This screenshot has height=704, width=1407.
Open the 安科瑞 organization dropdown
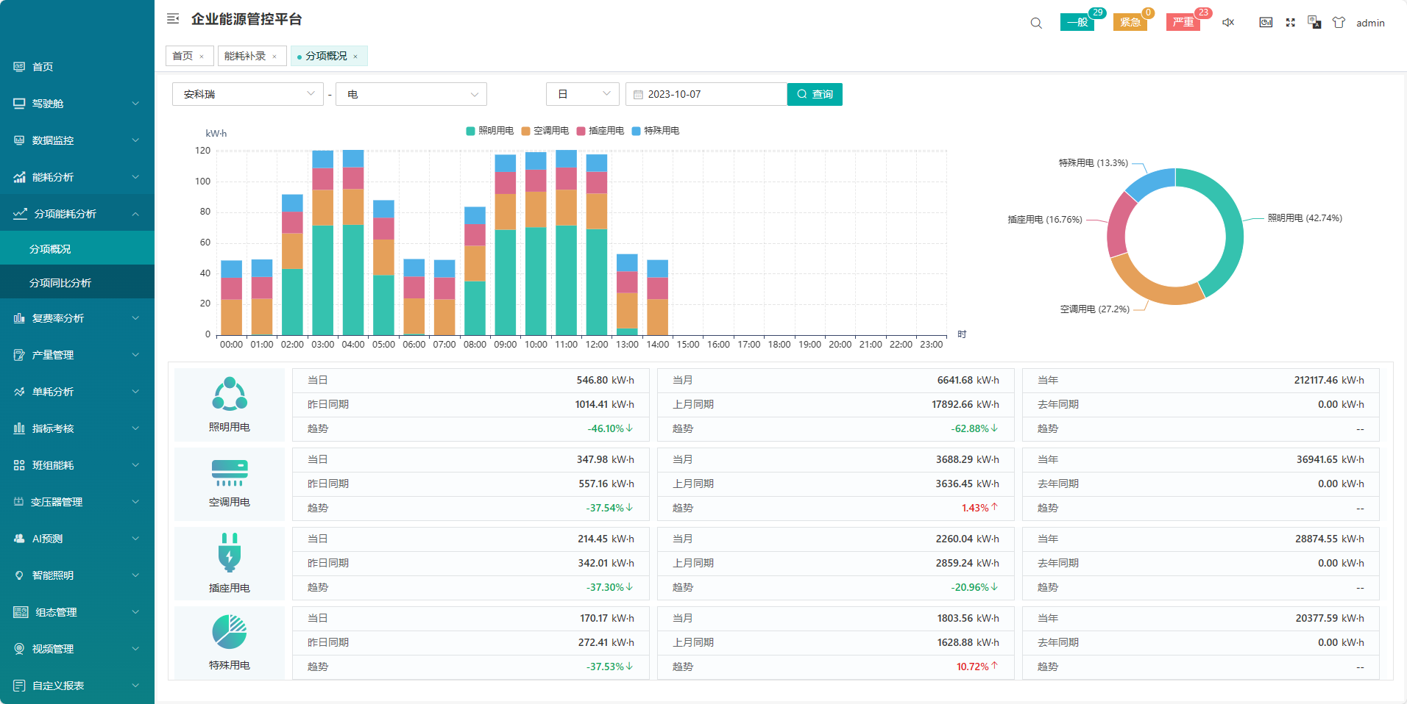pos(247,94)
